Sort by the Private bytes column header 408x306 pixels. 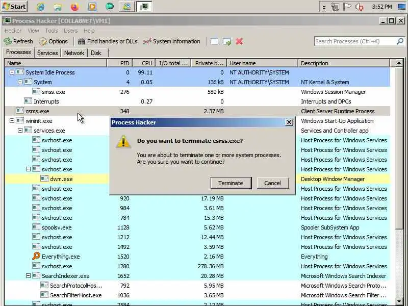click(x=209, y=63)
